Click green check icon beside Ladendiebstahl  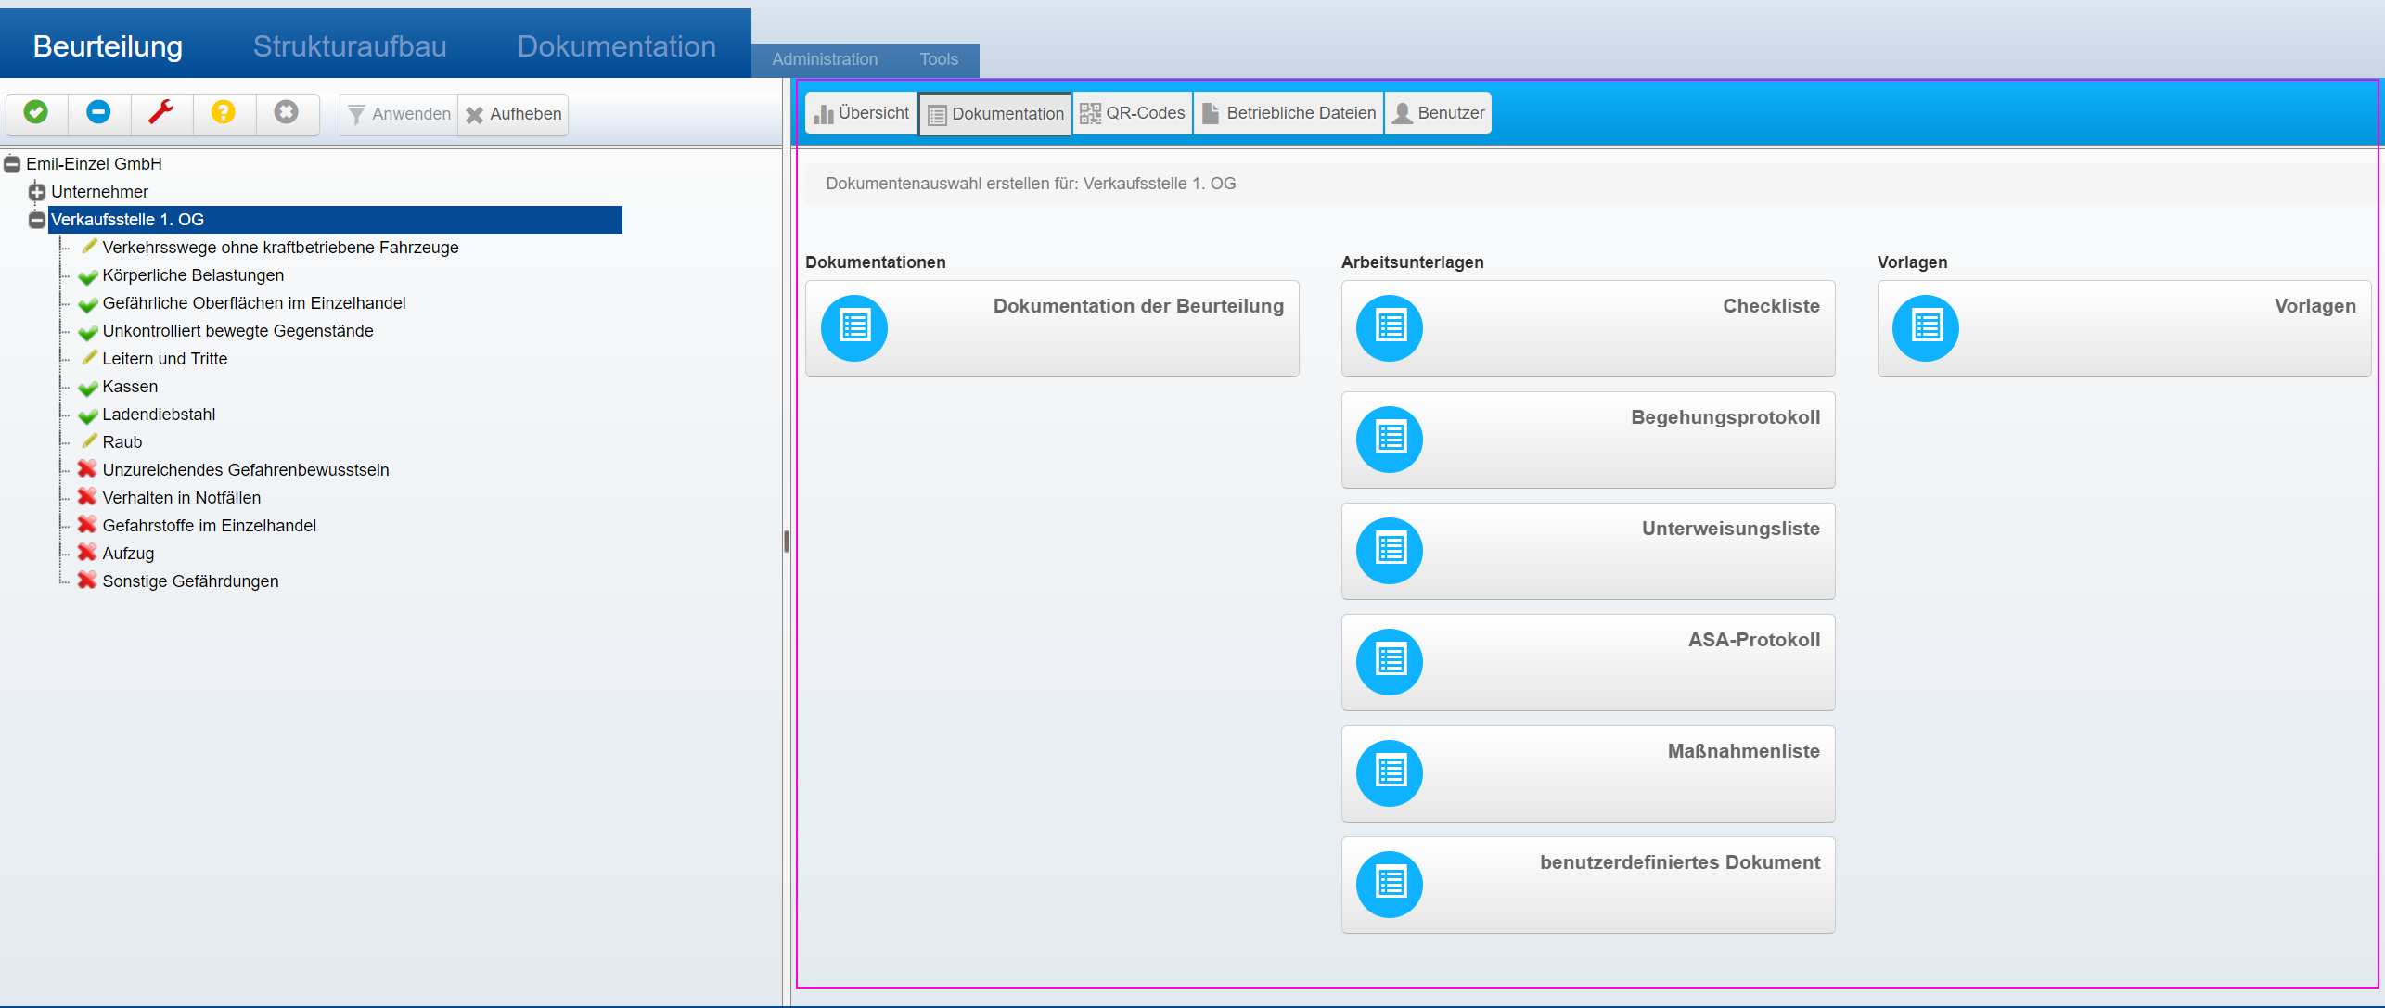pyautogui.click(x=88, y=415)
